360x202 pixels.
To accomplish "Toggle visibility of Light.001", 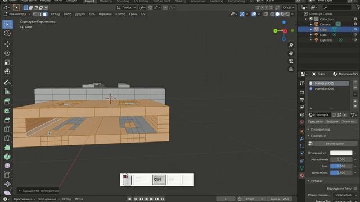I will 355,40.
